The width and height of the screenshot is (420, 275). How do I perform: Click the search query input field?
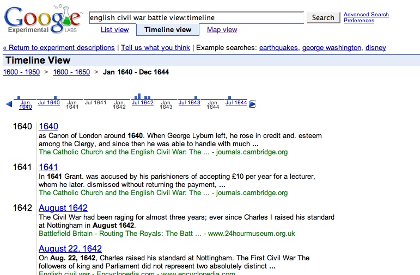(x=196, y=18)
